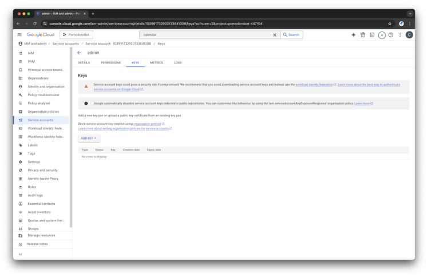Bookmark this page with the star
428x277 pixels.
[x=390, y=23]
